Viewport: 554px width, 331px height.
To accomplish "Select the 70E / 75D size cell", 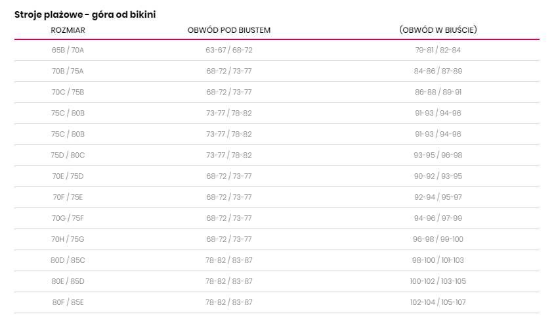I will coord(68,176).
